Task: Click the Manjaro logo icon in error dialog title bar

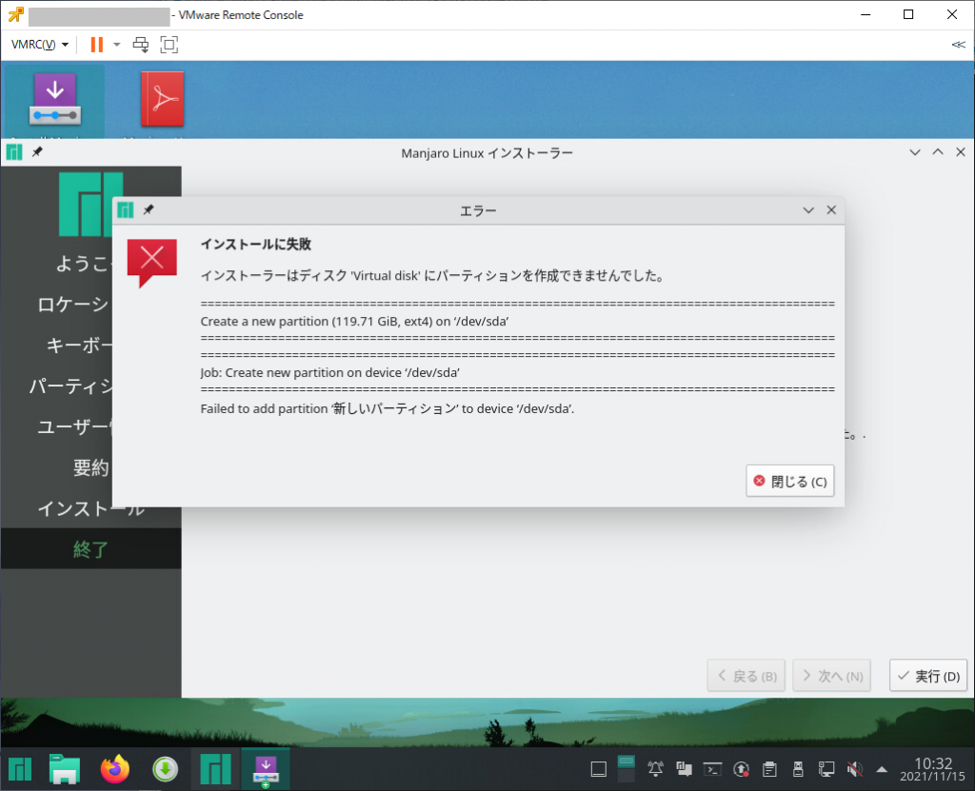Action: (x=126, y=210)
